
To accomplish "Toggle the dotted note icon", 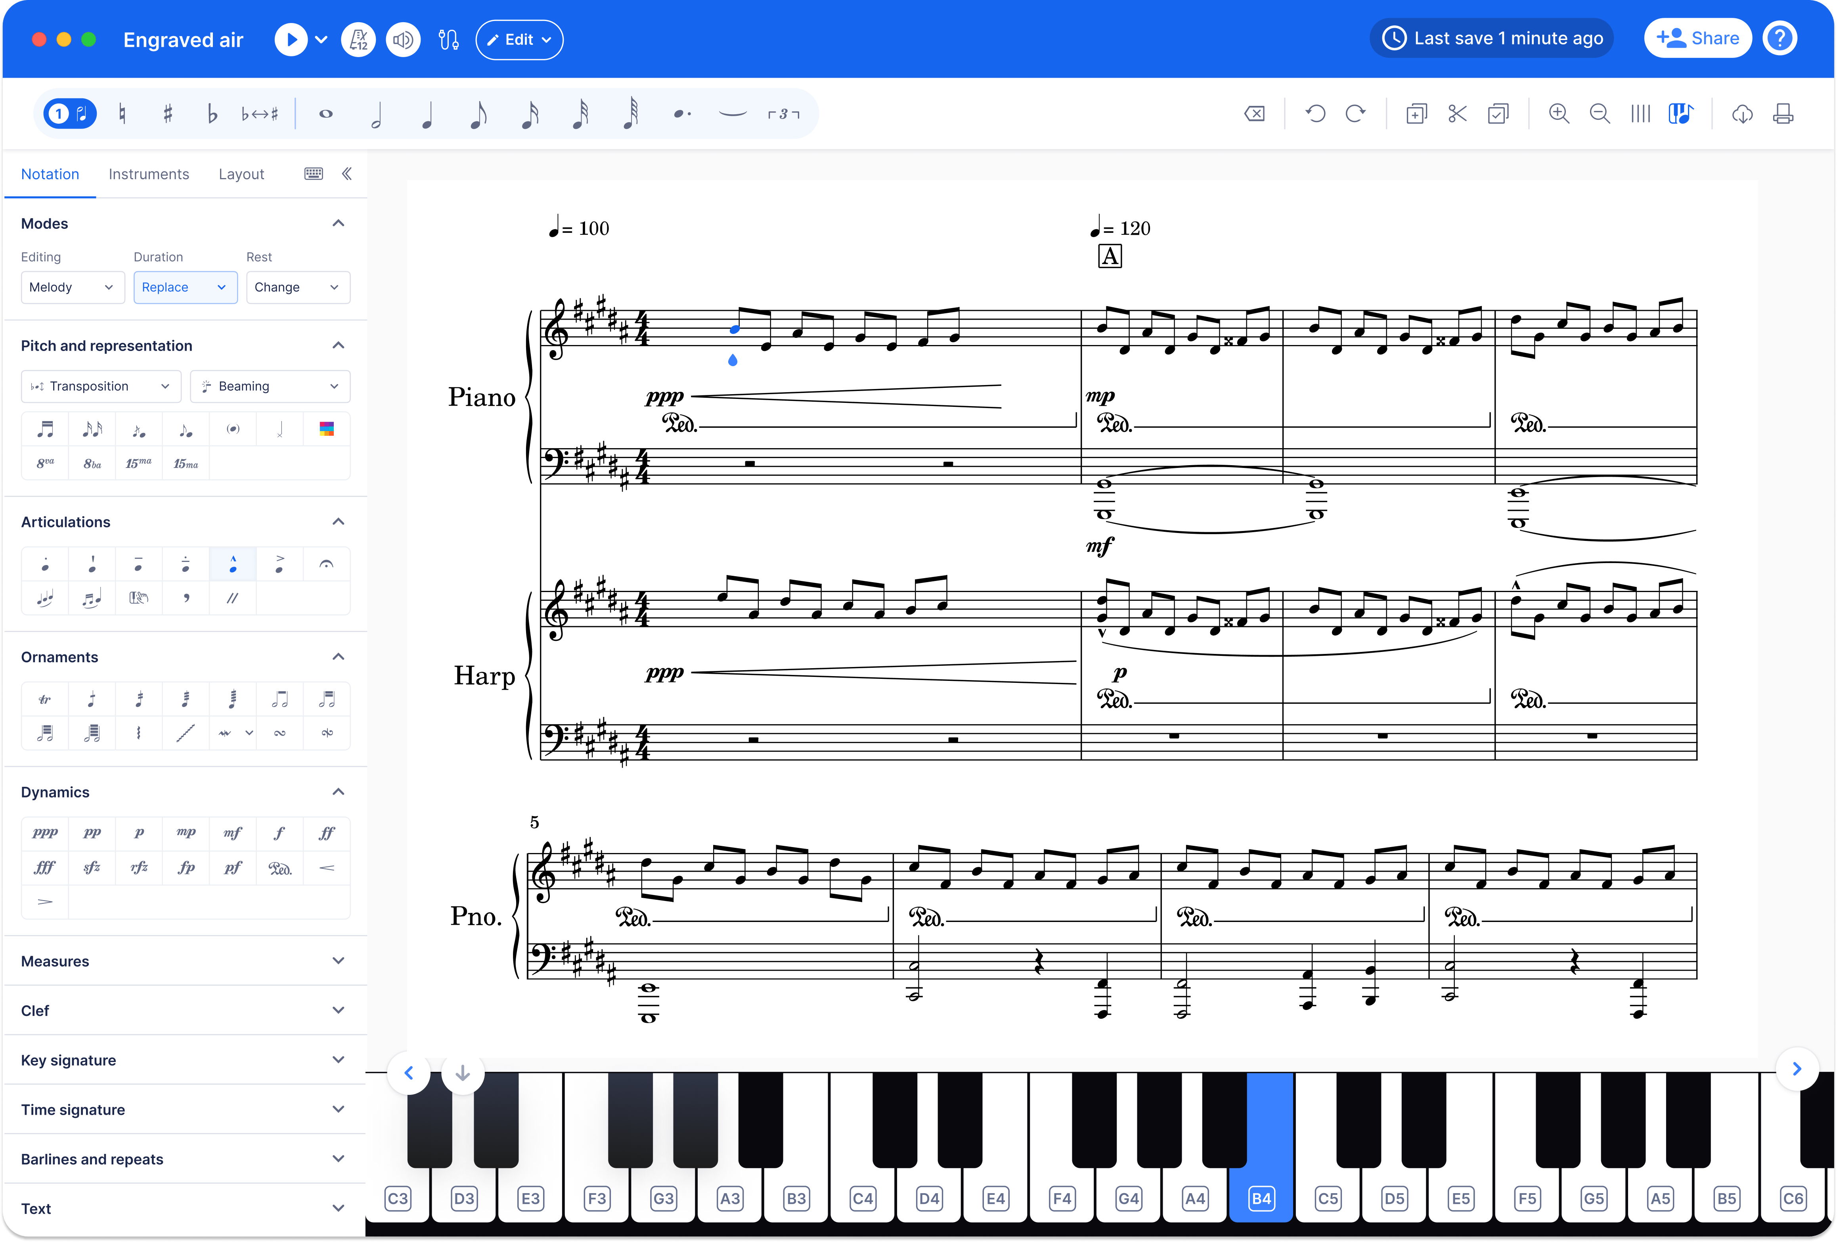I will coord(682,114).
